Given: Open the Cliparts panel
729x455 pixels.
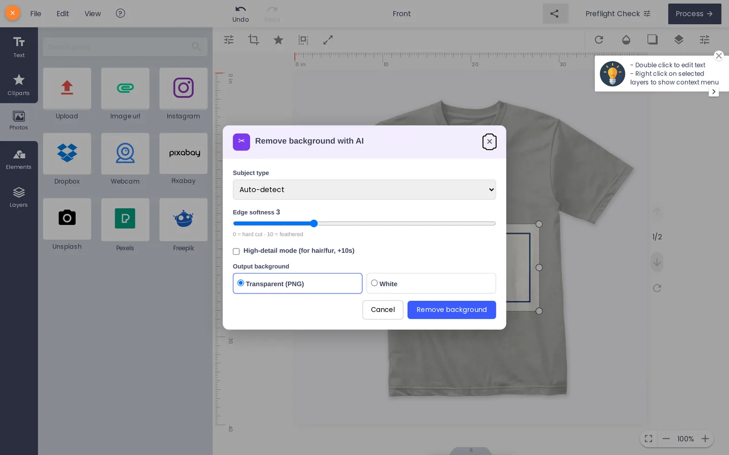Looking at the screenshot, I should coord(19,85).
